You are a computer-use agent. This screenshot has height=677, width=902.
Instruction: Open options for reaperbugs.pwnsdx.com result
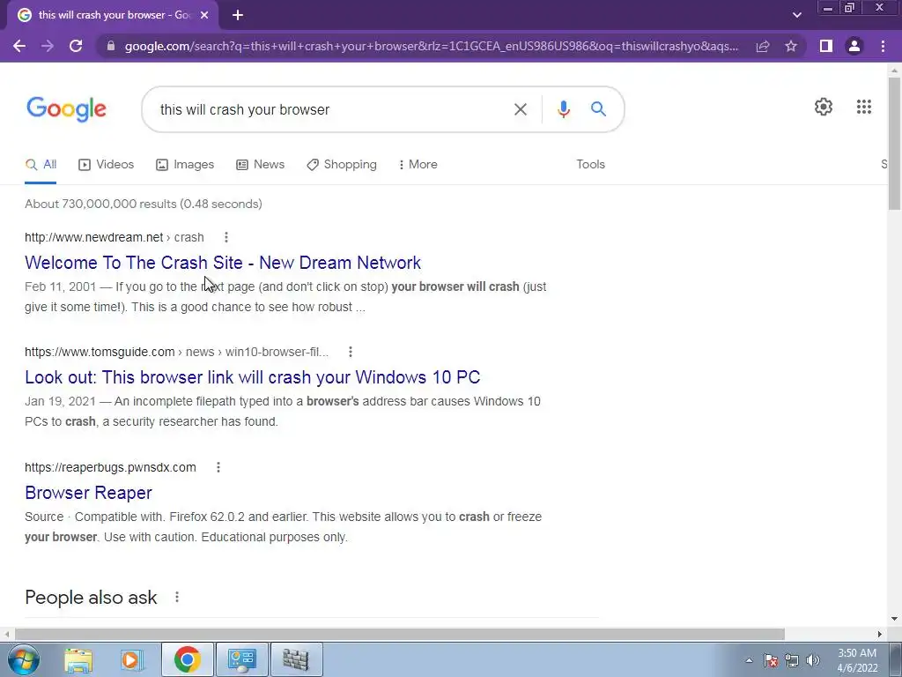pos(218,467)
